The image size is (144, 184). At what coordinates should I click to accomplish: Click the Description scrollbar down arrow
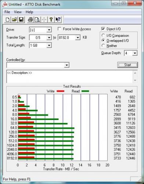pyautogui.click(x=135, y=80)
